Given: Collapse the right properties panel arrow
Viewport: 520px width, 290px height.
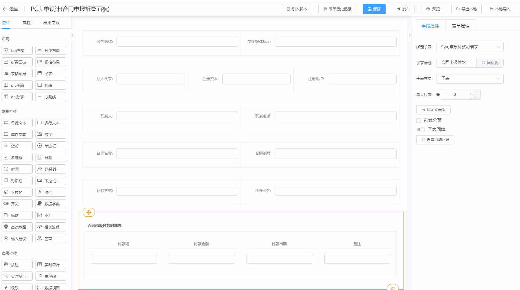Looking at the screenshot, I should (x=409, y=35).
